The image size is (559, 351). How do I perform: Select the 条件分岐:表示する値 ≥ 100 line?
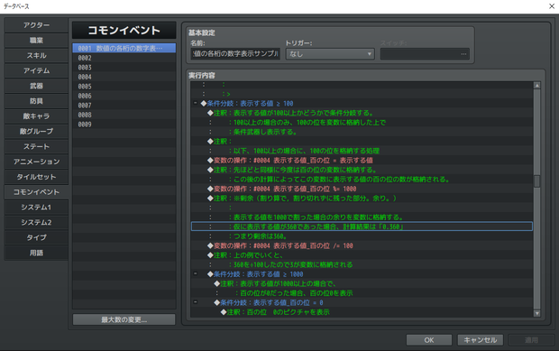pos(362,104)
